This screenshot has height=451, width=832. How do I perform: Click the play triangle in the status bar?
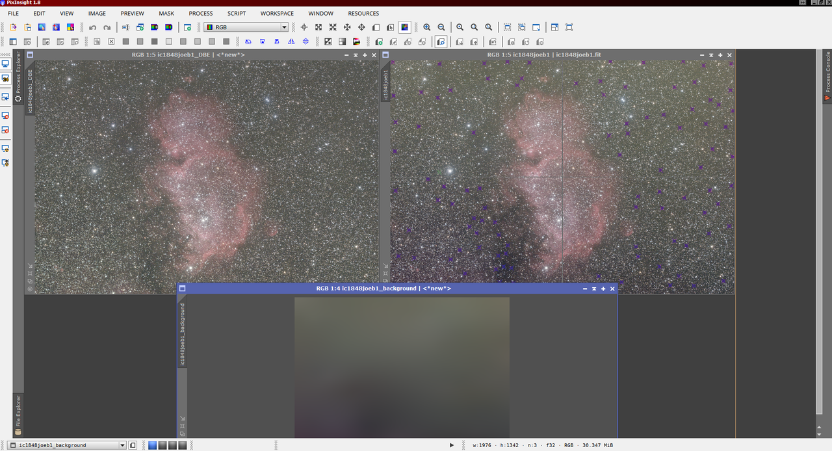click(x=452, y=445)
